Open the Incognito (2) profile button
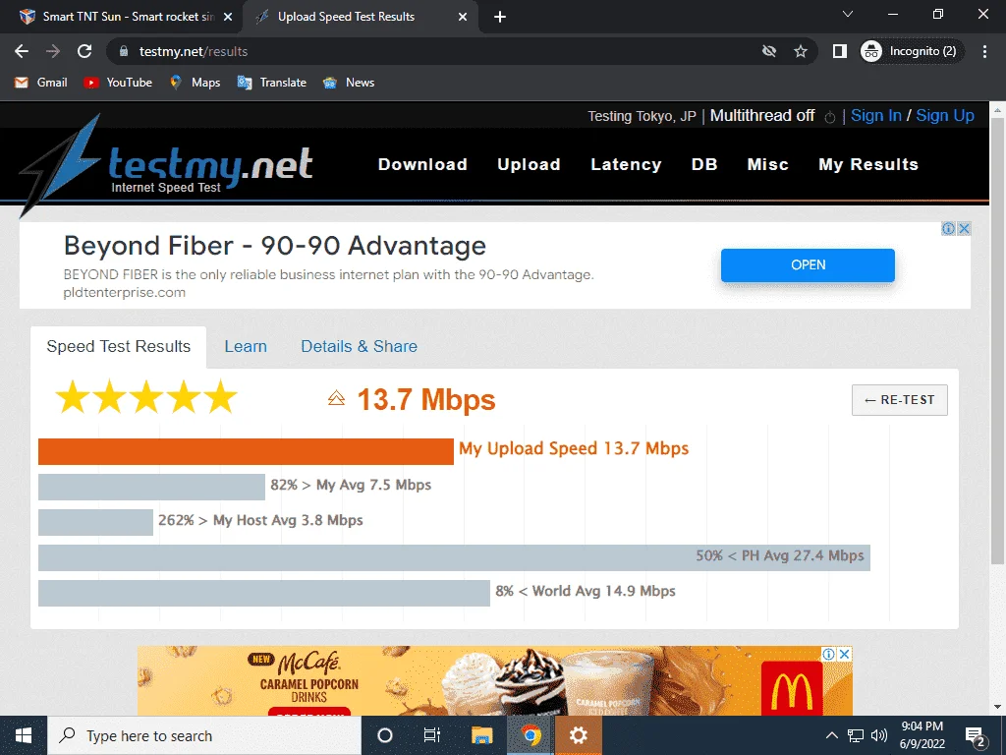The width and height of the screenshot is (1006, 755). point(911,51)
